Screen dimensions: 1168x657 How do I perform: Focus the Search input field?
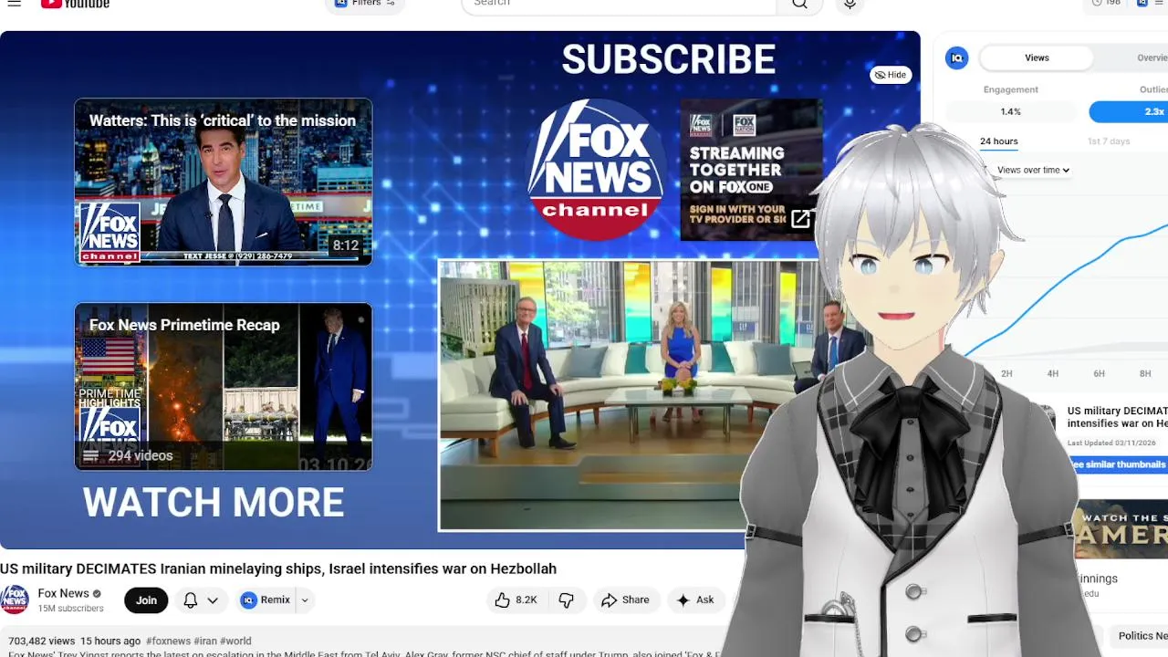620,5
